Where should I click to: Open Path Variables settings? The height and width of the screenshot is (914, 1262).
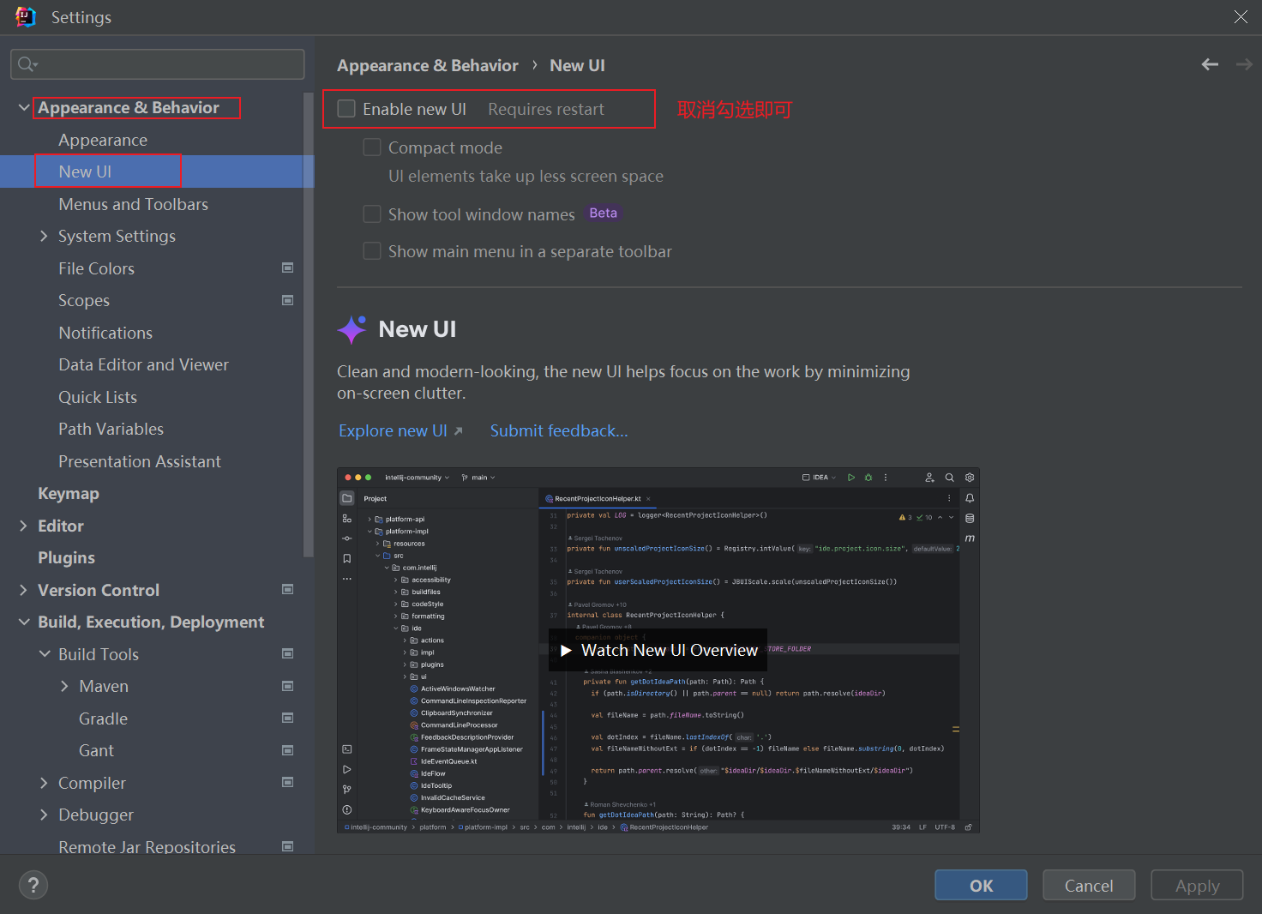pos(111,429)
